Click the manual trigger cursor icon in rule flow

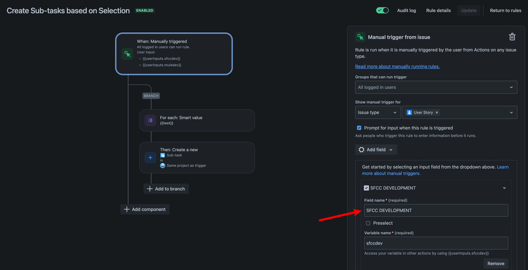[127, 53]
